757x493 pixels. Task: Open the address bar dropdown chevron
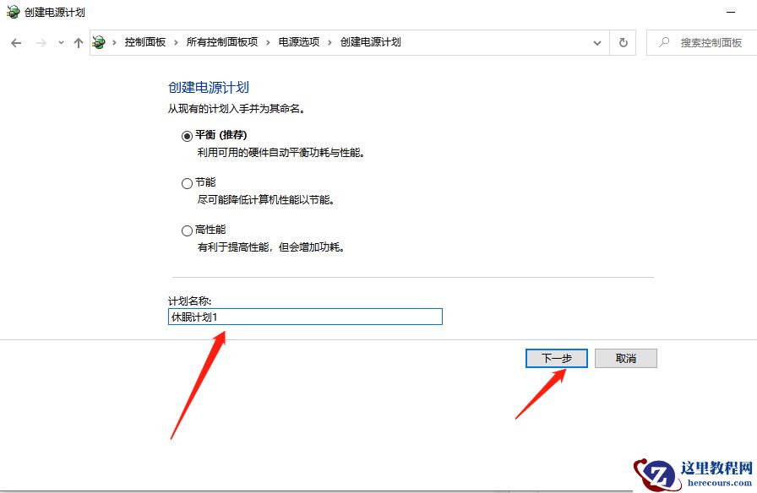click(x=597, y=42)
